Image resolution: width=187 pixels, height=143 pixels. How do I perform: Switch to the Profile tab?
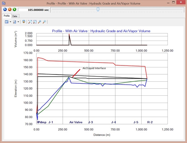pos(7,16)
